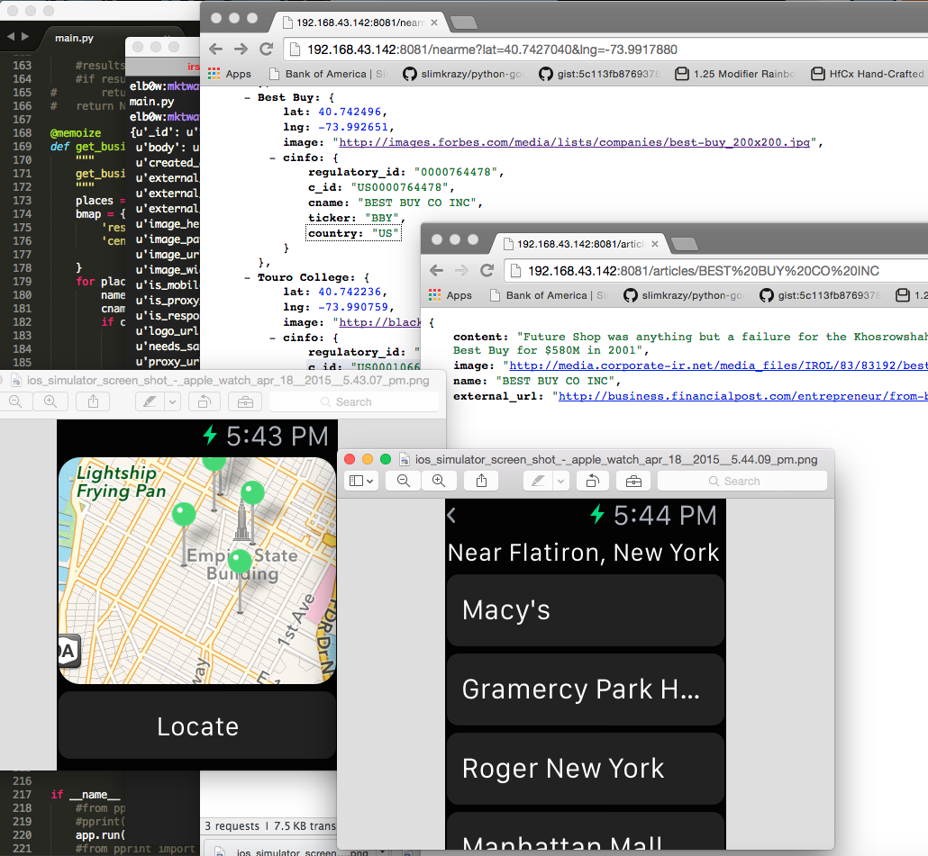The height and width of the screenshot is (856, 928).
Task: Open Bank of America bookmark in nearme window
Action: (x=327, y=74)
